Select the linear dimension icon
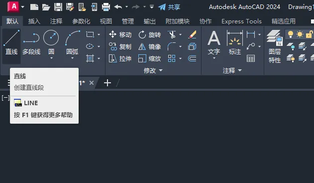 tap(251, 34)
